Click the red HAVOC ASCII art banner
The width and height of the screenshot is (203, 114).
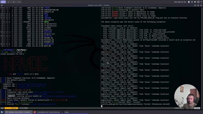25,64
